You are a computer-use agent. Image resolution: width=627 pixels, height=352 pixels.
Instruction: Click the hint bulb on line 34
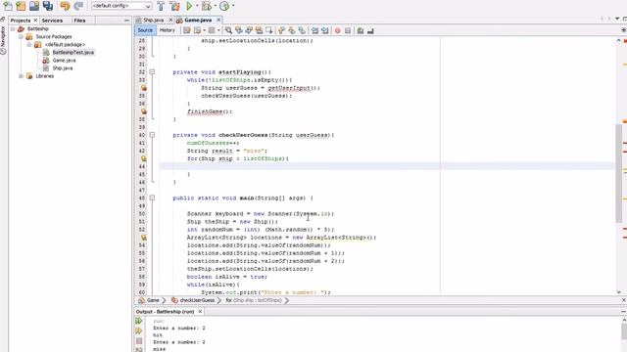point(144,88)
